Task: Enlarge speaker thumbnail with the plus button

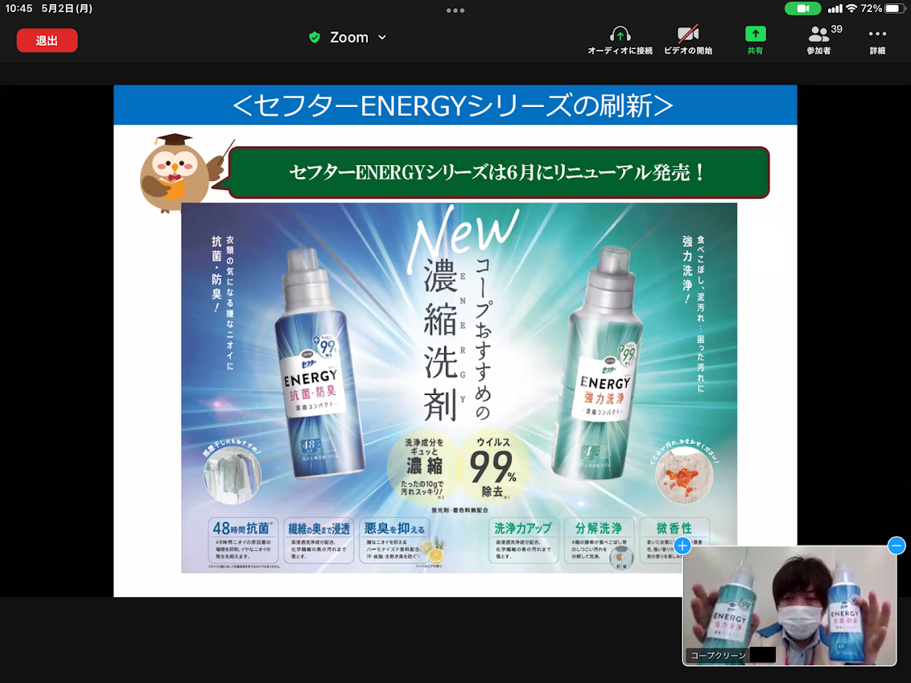Action: point(682,545)
